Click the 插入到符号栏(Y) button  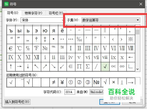tap(17, 102)
